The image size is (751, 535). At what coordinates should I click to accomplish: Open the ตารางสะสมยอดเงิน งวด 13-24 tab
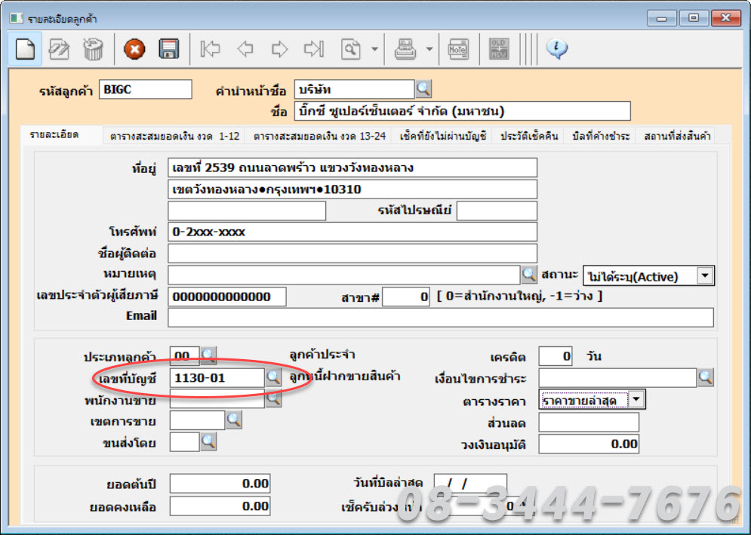[319, 136]
